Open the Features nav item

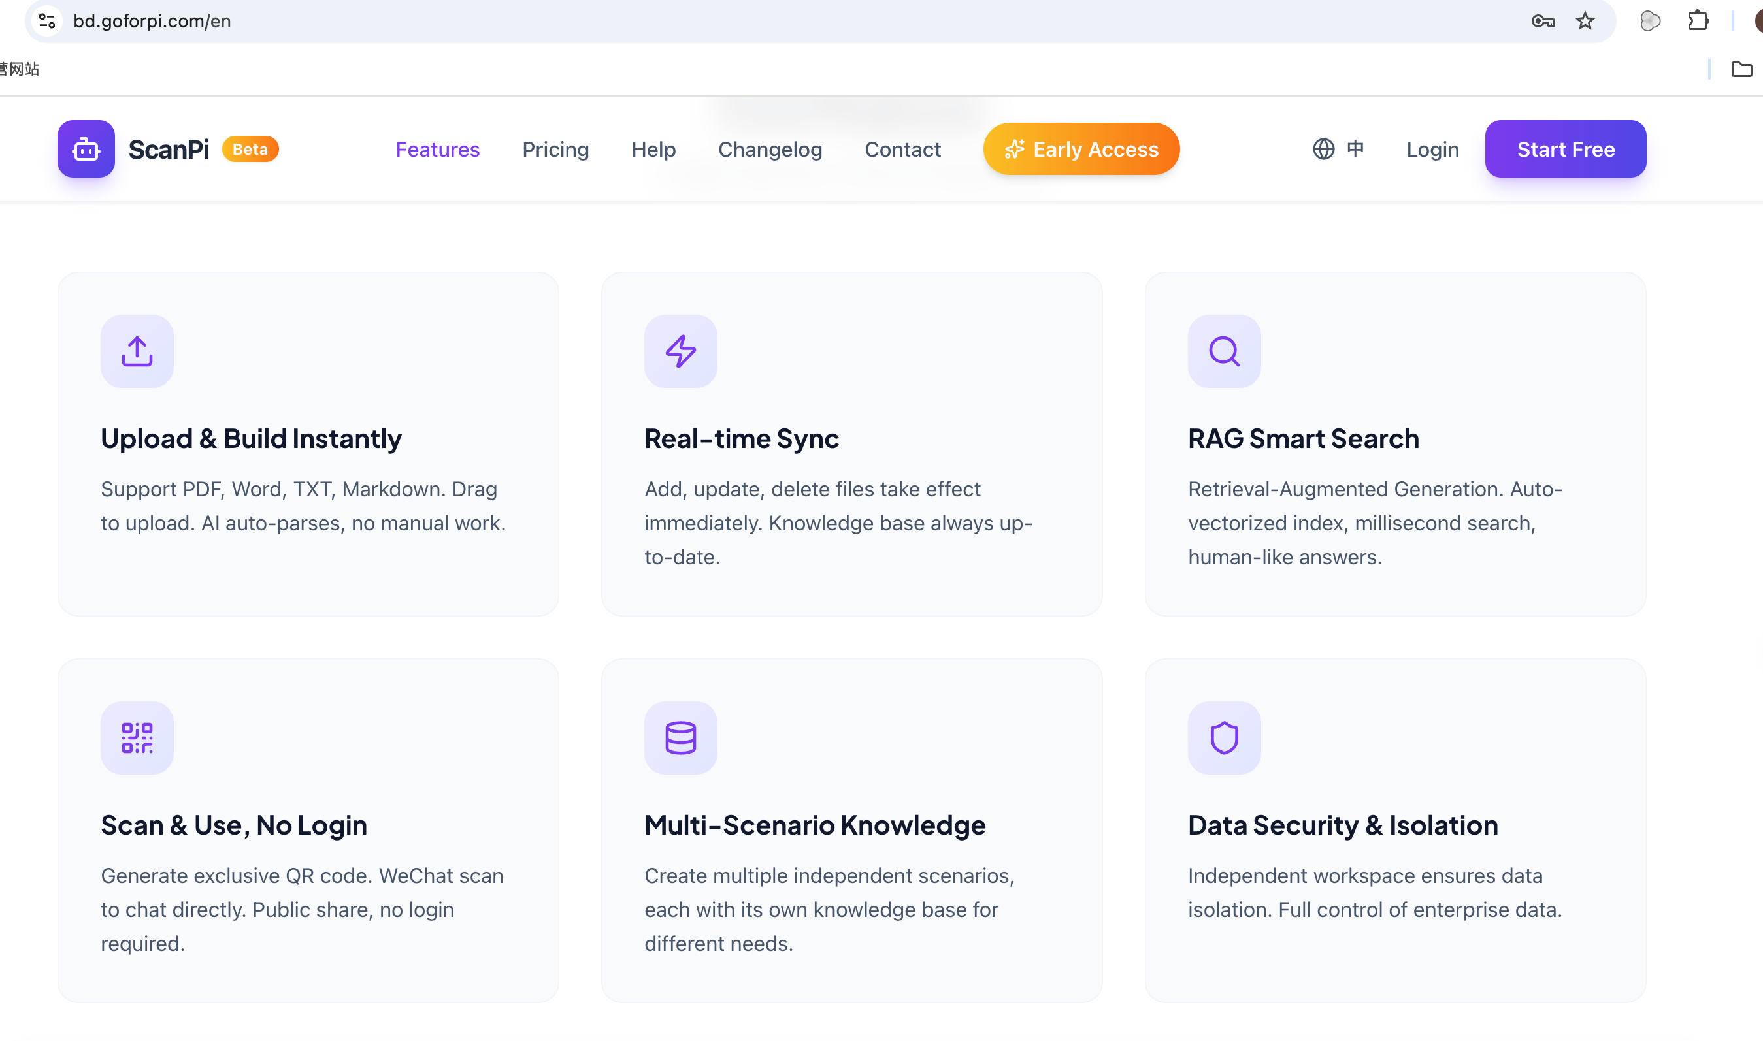[437, 150]
